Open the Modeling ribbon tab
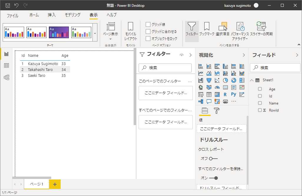Image resolution: width=302 pixels, height=196 pixels. click(x=72, y=15)
